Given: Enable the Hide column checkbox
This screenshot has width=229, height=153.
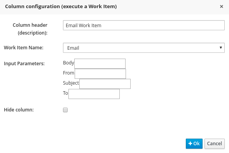Looking at the screenshot, I should point(65,110).
